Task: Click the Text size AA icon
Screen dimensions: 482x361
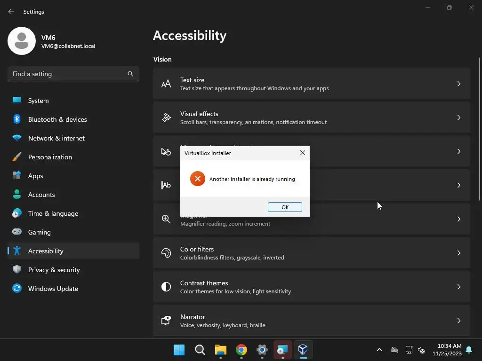Action: coord(166,84)
